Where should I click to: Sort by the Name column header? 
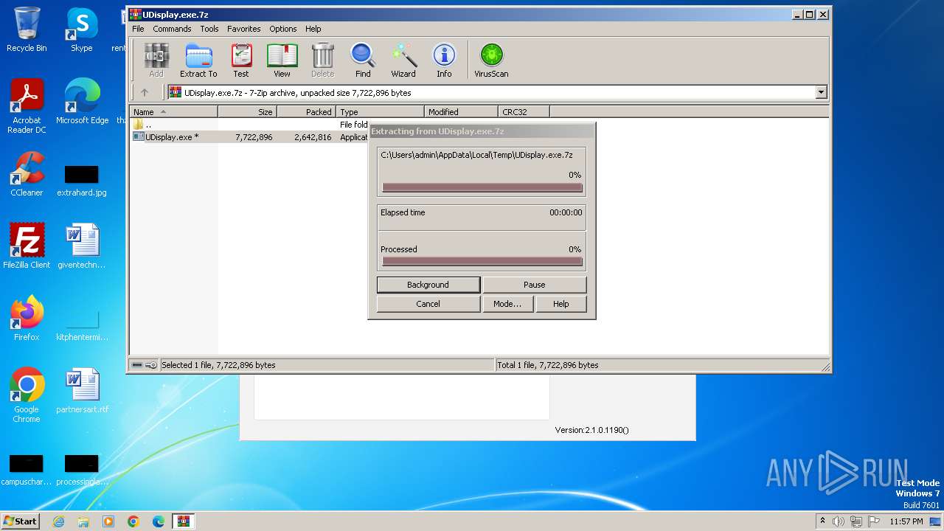pos(173,112)
